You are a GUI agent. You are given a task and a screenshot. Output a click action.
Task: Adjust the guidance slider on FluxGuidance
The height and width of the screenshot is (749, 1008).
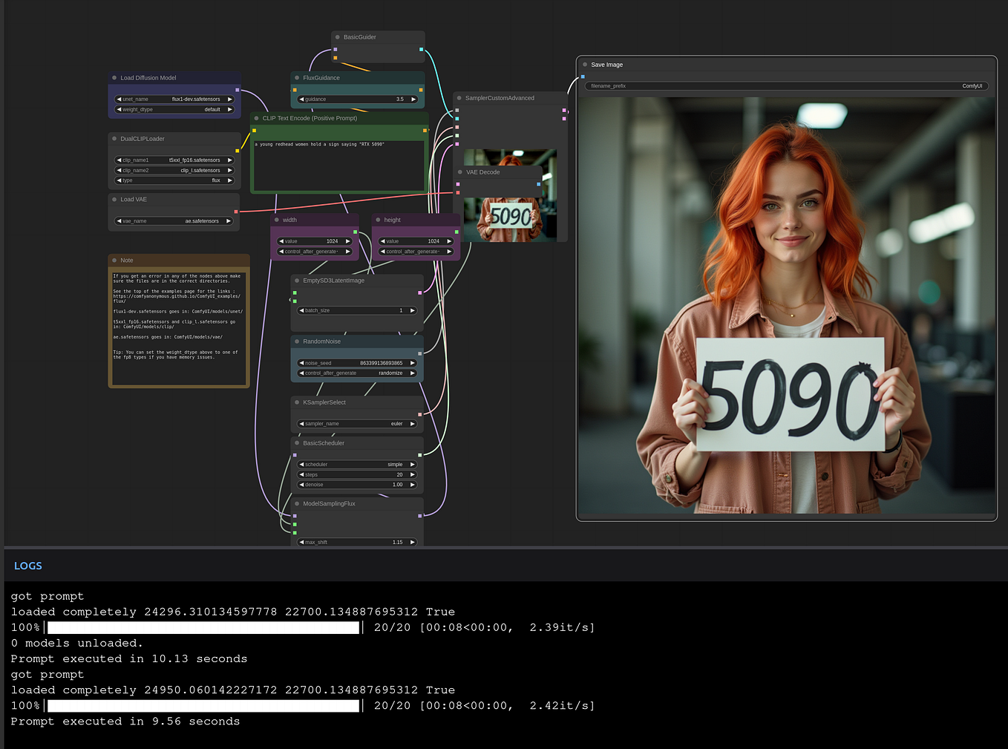point(357,99)
